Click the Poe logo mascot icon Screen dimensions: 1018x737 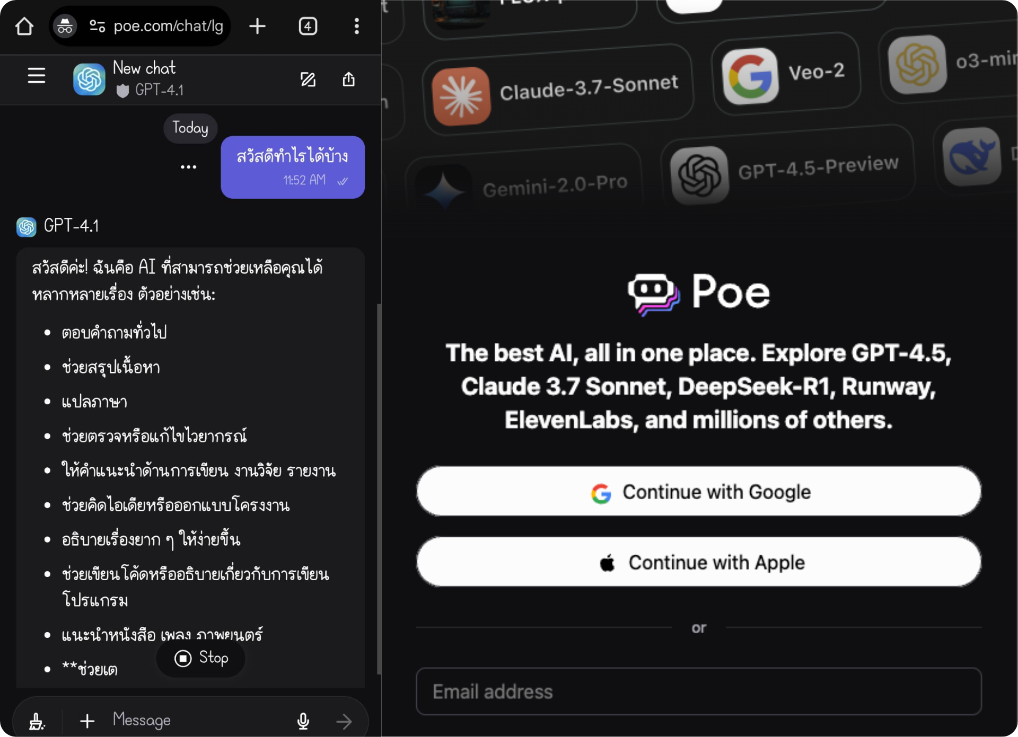click(x=654, y=294)
